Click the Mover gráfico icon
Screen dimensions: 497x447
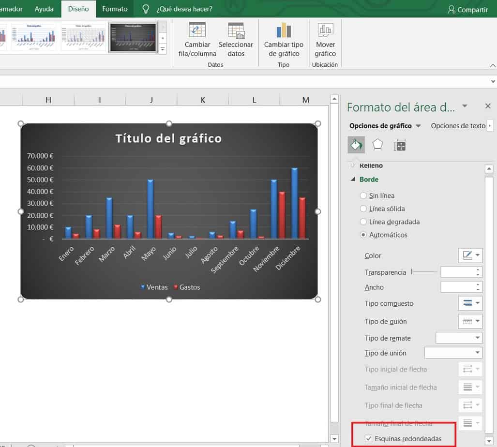pyautogui.click(x=325, y=30)
